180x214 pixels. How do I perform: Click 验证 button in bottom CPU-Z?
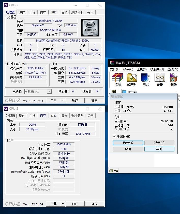tap(75, 204)
